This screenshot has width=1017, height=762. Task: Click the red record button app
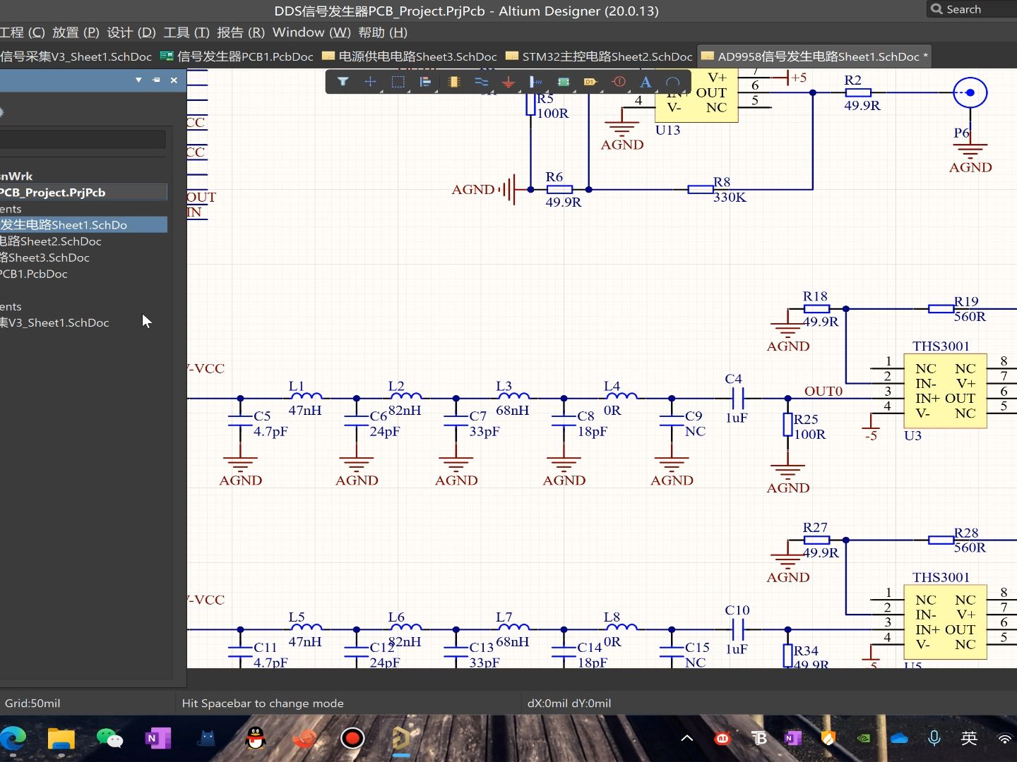(x=352, y=739)
